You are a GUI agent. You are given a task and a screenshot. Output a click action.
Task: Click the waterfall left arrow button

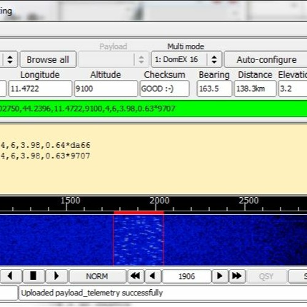(10, 276)
